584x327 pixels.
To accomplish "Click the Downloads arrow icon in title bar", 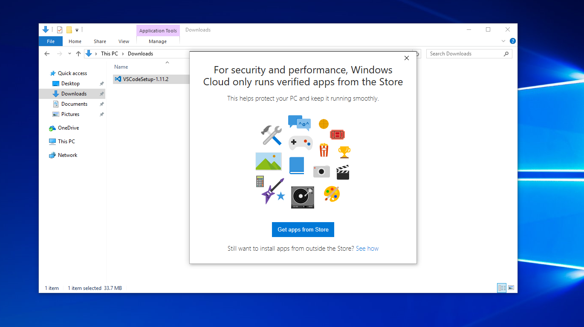I will point(46,30).
